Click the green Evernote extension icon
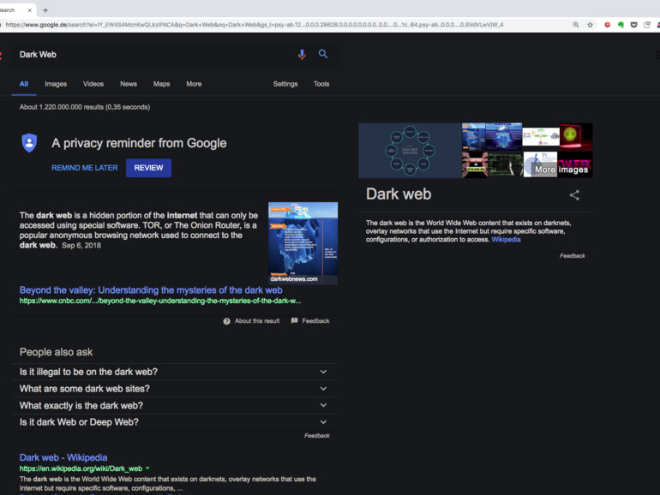Image resolution: width=660 pixels, height=495 pixels. click(621, 25)
